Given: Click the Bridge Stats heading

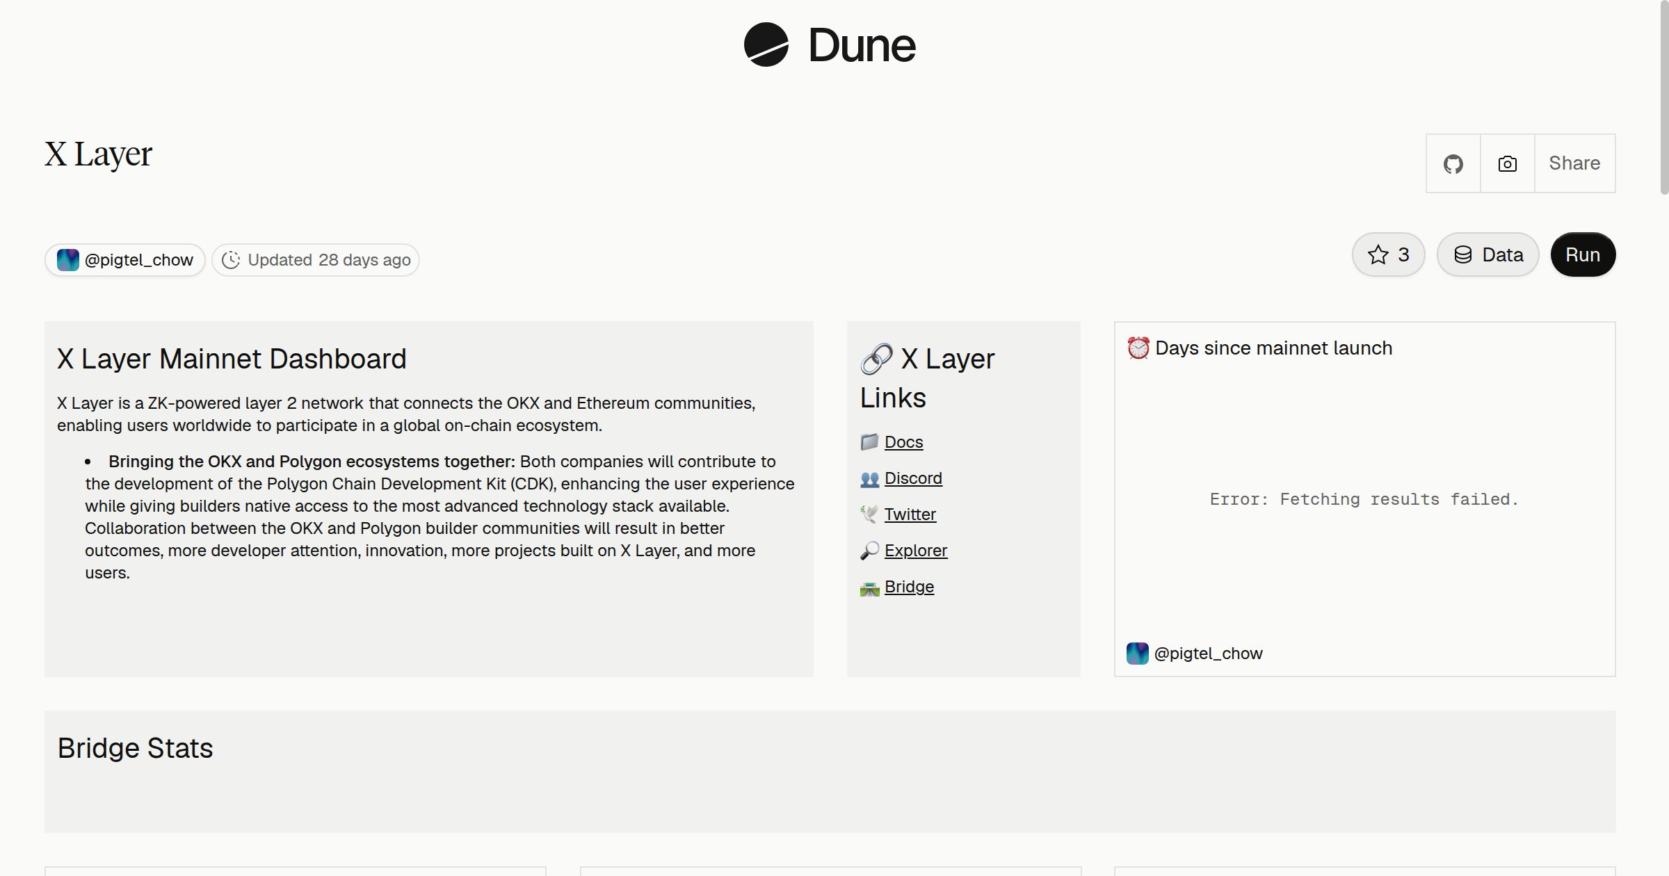Looking at the screenshot, I should click(x=135, y=748).
